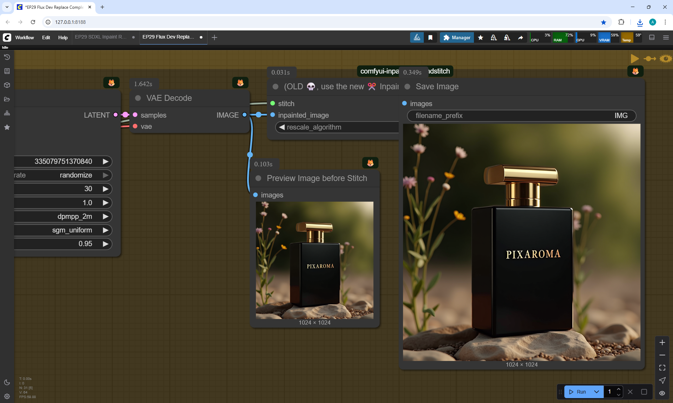Click the Manager button
Screen dimensions: 673x403
coord(457,37)
